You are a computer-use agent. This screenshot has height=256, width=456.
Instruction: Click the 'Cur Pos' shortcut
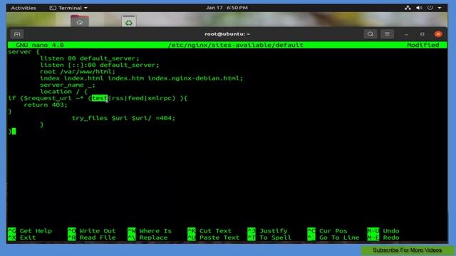(x=328, y=231)
